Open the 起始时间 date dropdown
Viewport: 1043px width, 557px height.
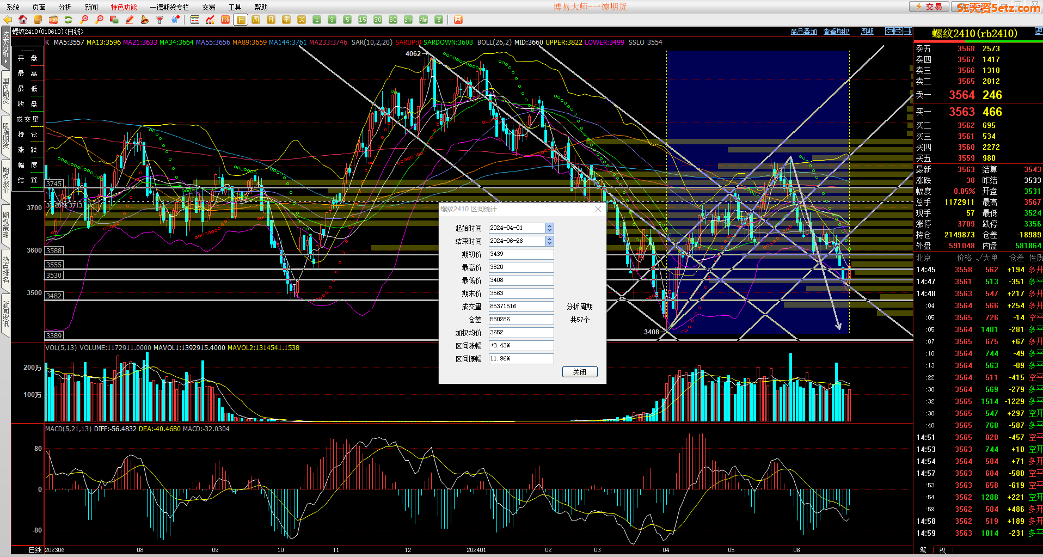[549, 228]
